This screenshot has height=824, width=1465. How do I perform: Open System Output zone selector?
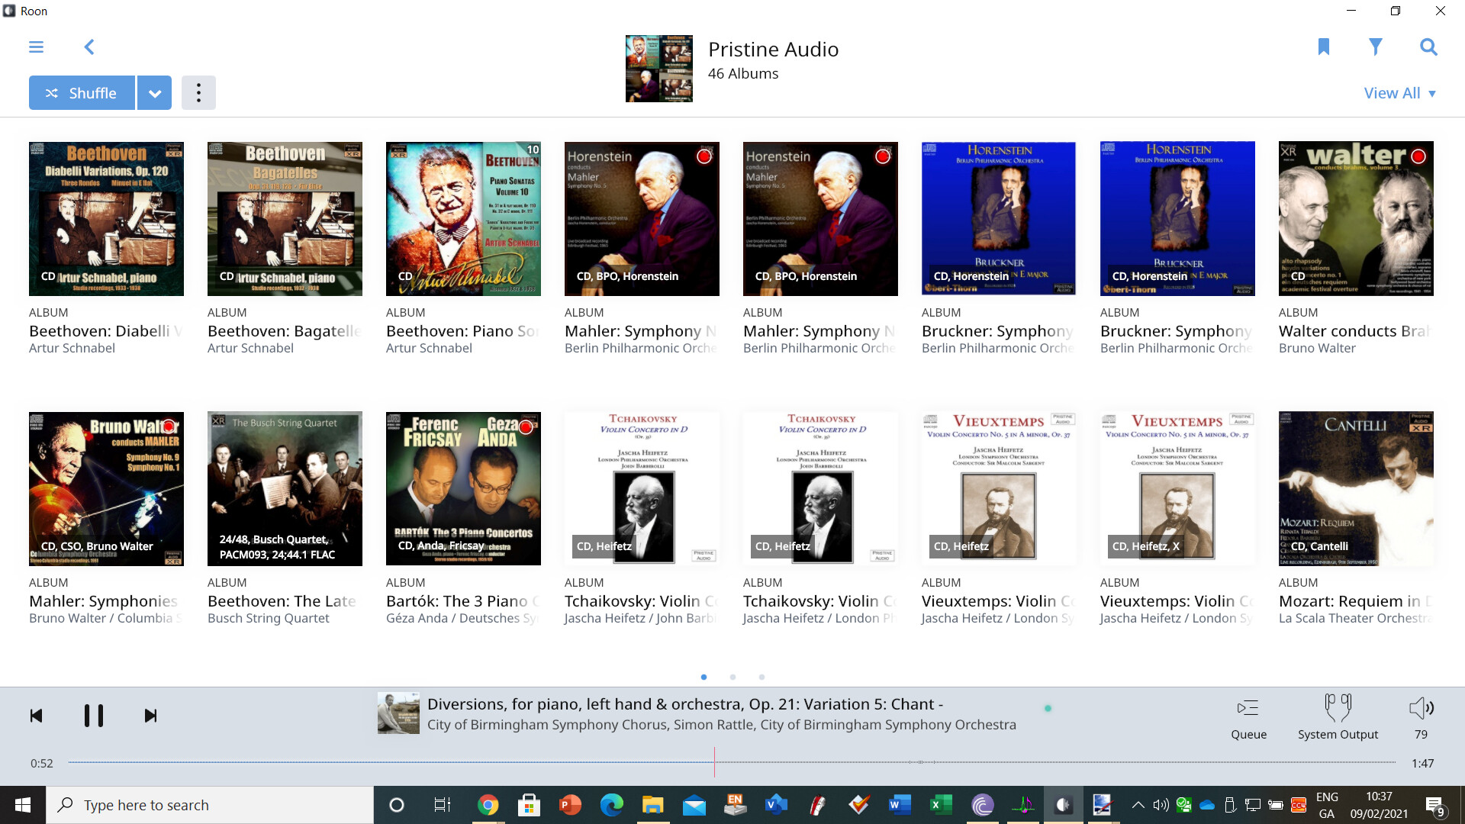coord(1338,718)
